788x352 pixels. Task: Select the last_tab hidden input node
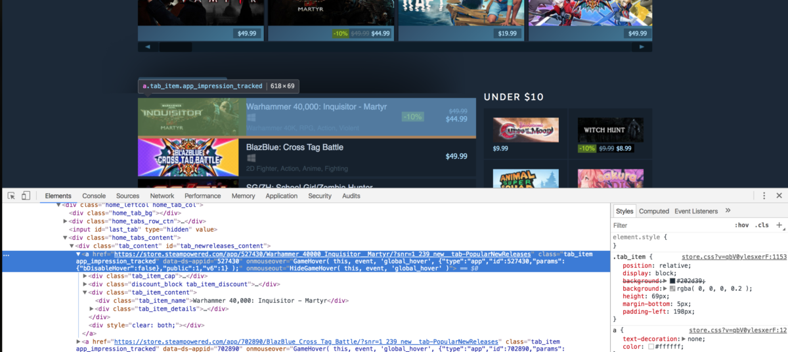point(142,229)
